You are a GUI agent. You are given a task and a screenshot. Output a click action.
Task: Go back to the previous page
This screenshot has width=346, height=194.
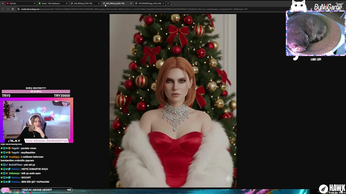pyautogui.click(x=3, y=9)
